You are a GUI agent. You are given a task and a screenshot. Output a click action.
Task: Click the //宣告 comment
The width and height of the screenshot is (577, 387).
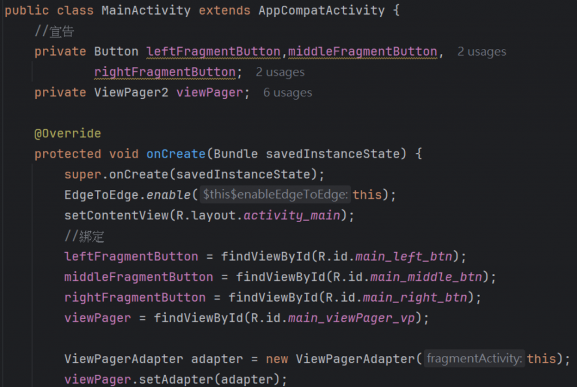tap(55, 31)
